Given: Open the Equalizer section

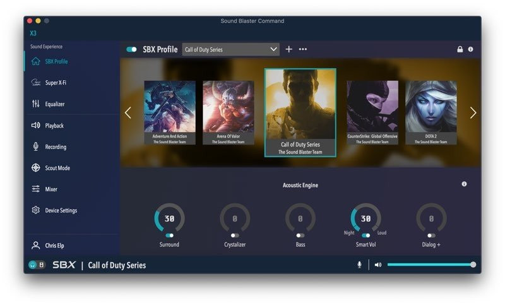Looking at the screenshot, I should coord(54,104).
